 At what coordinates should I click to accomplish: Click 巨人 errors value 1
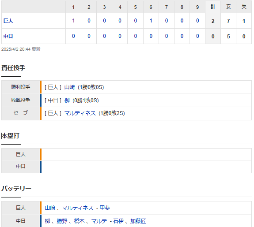(244, 21)
